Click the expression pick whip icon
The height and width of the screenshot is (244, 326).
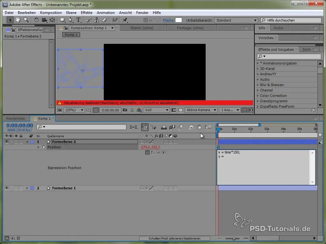pos(158,152)
